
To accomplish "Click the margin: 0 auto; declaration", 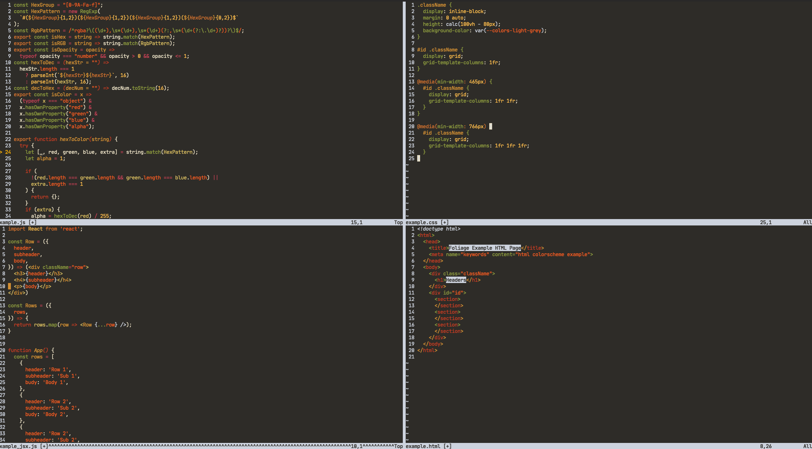I will [444, 18].
